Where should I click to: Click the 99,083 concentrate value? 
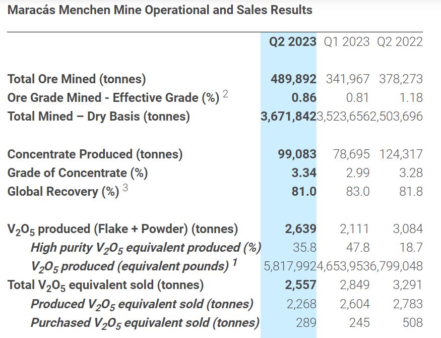(297, 154)
